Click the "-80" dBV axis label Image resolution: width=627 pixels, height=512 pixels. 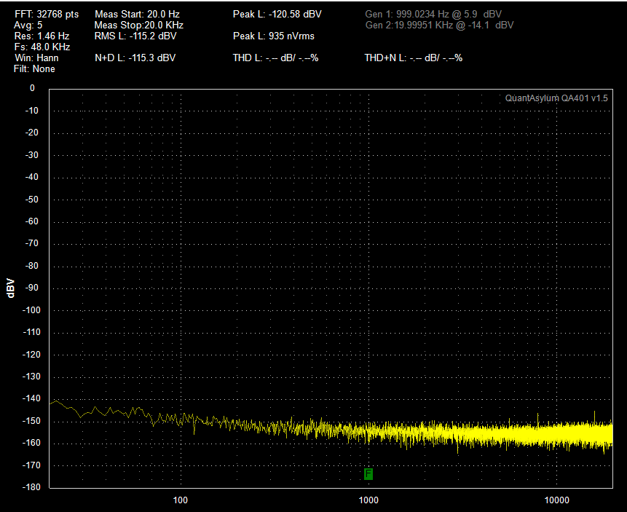(x=31, y=266)
